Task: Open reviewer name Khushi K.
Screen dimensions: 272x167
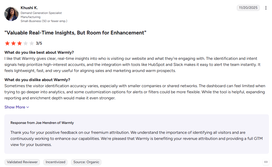Action: click(29, 8)
